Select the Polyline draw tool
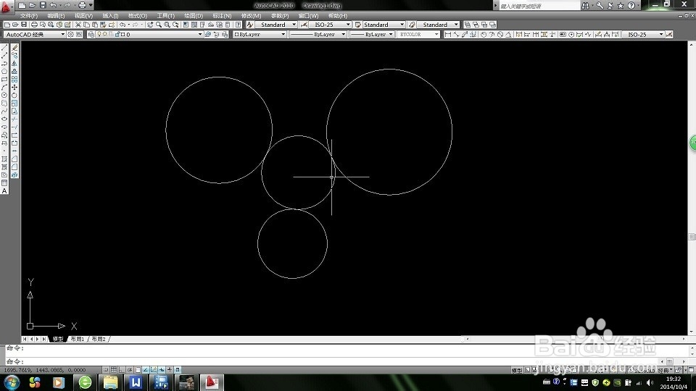Screen dimensions: 696x391 pos(4,64)
